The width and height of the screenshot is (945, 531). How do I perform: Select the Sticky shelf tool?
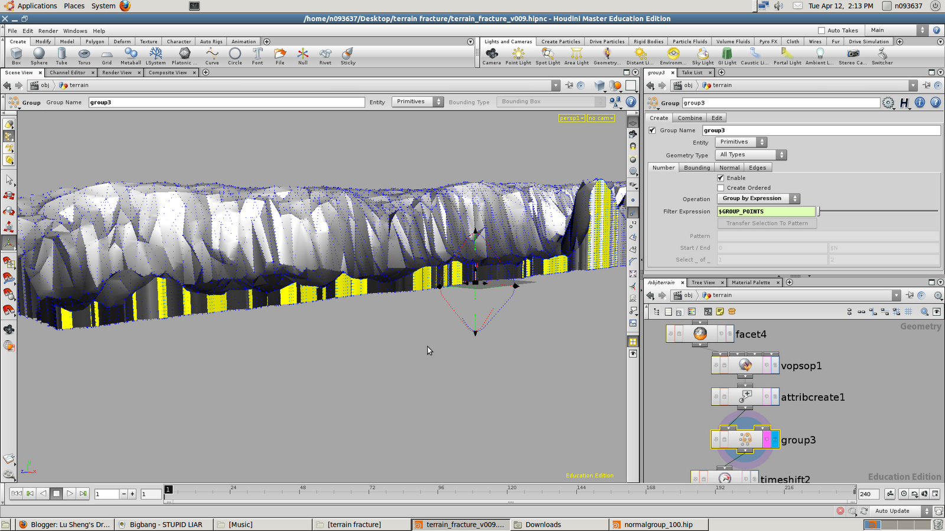pos(348,56)
